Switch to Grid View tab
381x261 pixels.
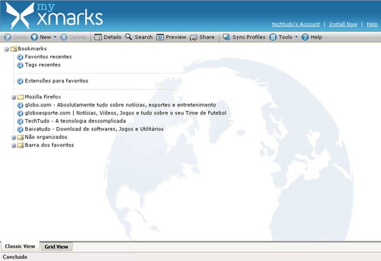coord(57,247)
